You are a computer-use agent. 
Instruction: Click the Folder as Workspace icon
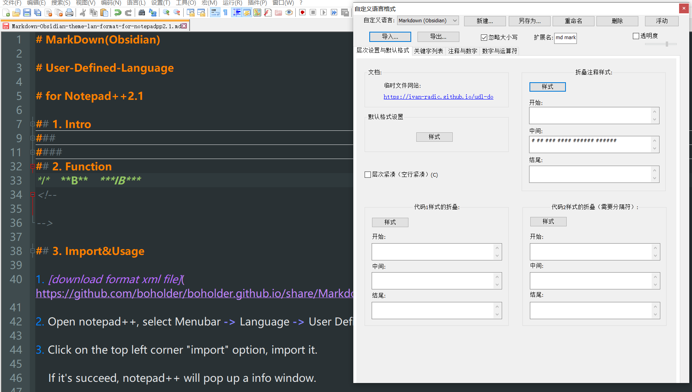(x=278, y=13)
